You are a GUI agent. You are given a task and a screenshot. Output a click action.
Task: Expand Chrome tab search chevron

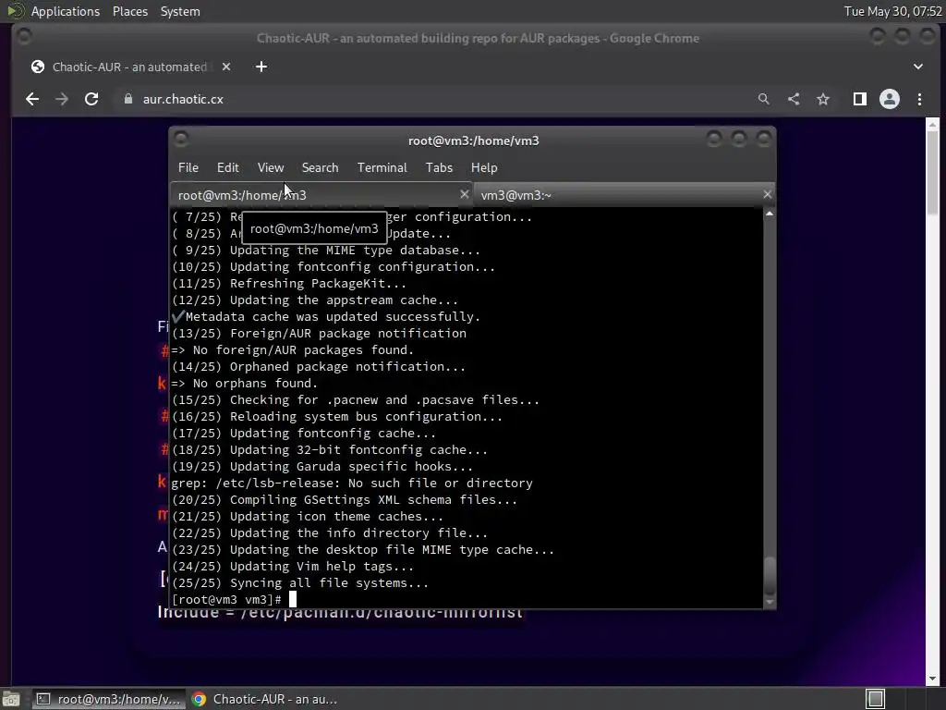pos(918,67)
